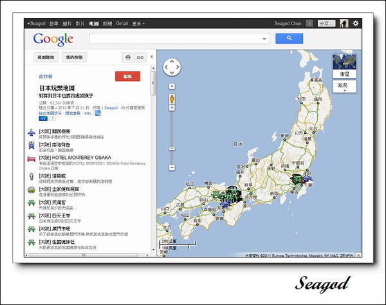Click the +1 button

click(43, 118)
